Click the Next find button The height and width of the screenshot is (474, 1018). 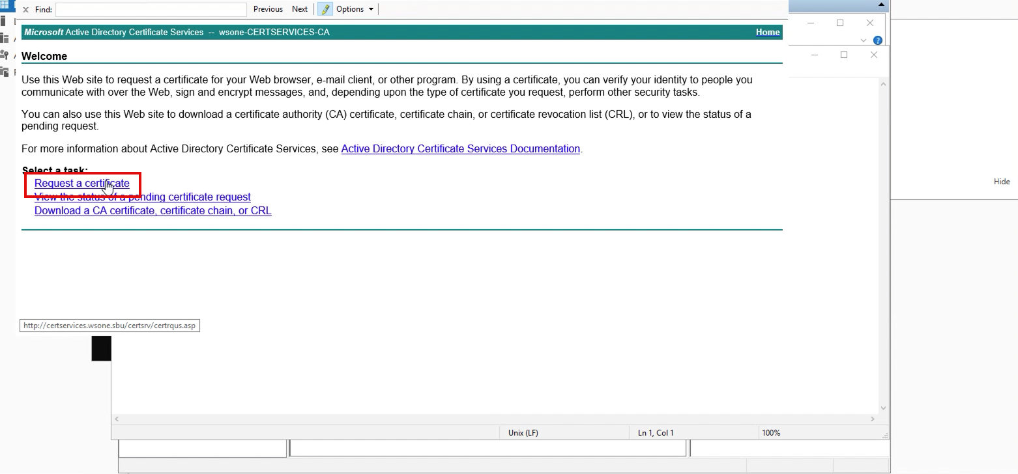click(300, 9)
